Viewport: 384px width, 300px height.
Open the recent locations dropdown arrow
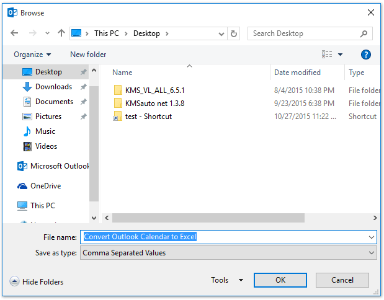47,33
